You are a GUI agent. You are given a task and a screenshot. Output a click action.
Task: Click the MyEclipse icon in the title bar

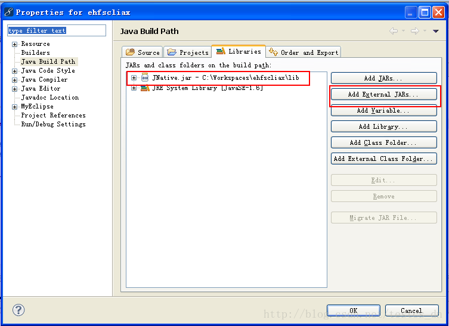pos(8,12)
